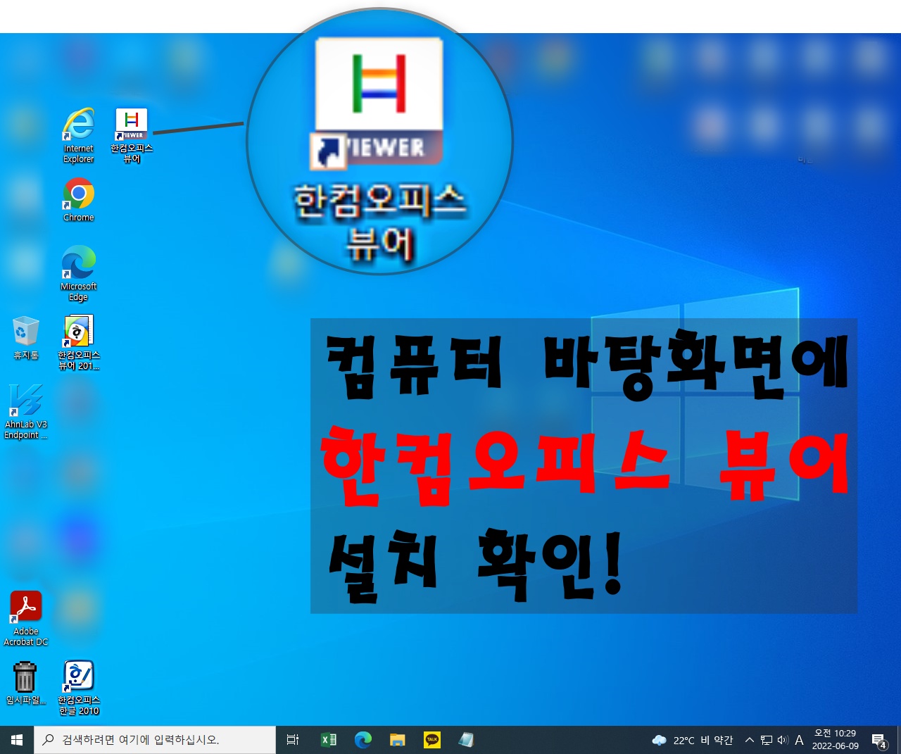Open Adobe Acrobat DC shortcut
This screenshot has width=901, height=754.
(x=26, y=618)
